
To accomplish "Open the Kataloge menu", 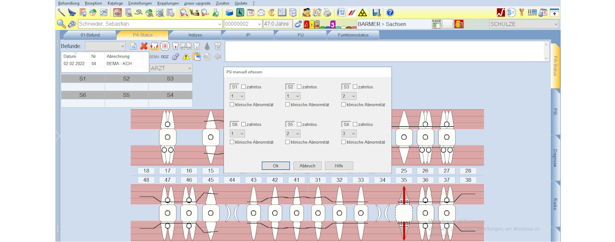I will pyautogui.click(x=115, y=3).
